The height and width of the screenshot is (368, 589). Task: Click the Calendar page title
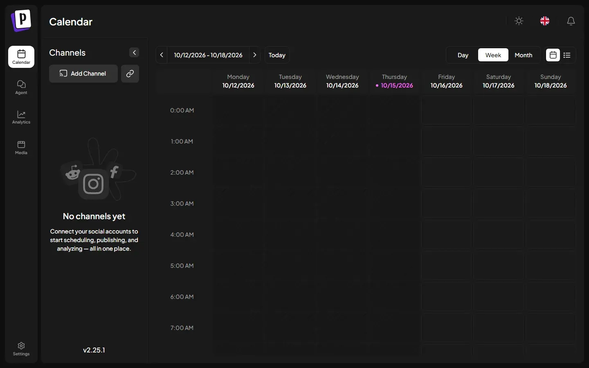pyautogui.click(x=71, y=22)
